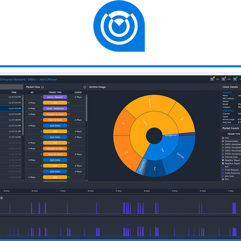Select the Wi-Fi adapter icon with purple dot

pos(223,79)
